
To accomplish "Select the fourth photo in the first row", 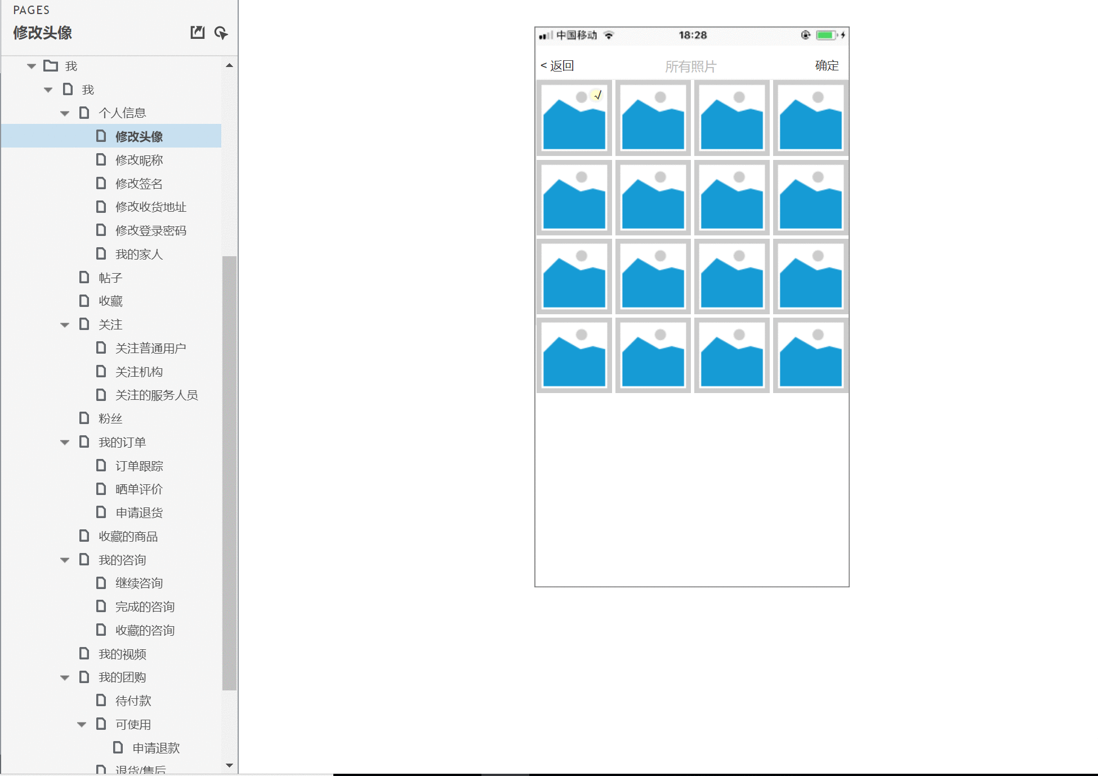I will 811,118.
